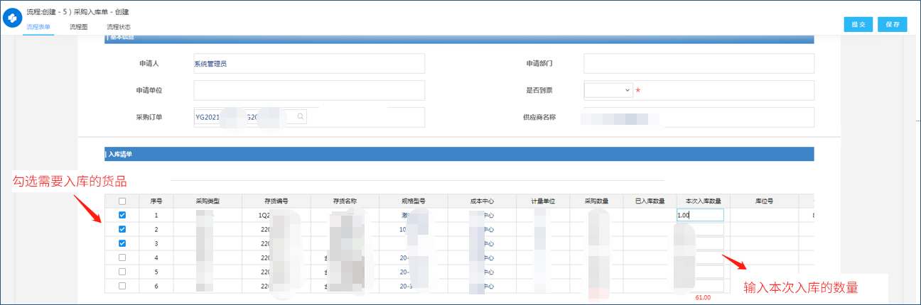The height and width of the screenshot is (305, 921).
Task: Click the 采购订单 lookup field
Action: pos(251,117)
